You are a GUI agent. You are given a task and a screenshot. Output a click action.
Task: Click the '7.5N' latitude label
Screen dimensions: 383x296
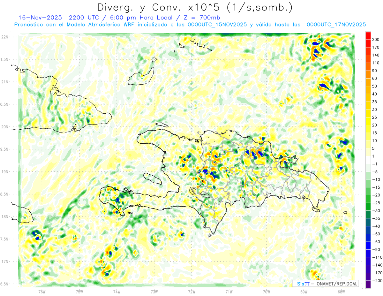[5, 239]
